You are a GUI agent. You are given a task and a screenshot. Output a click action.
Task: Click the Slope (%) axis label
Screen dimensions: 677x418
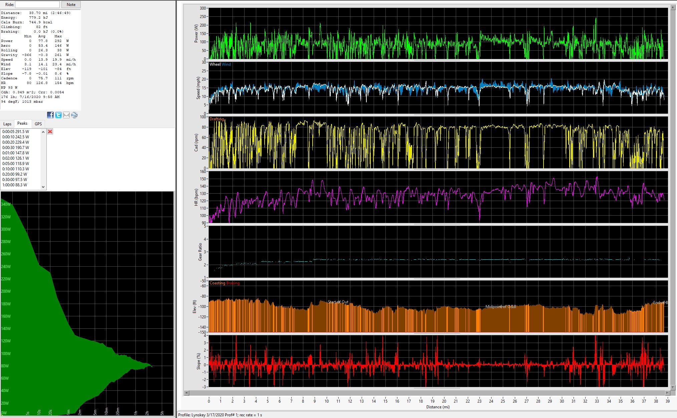pos(198,361)
